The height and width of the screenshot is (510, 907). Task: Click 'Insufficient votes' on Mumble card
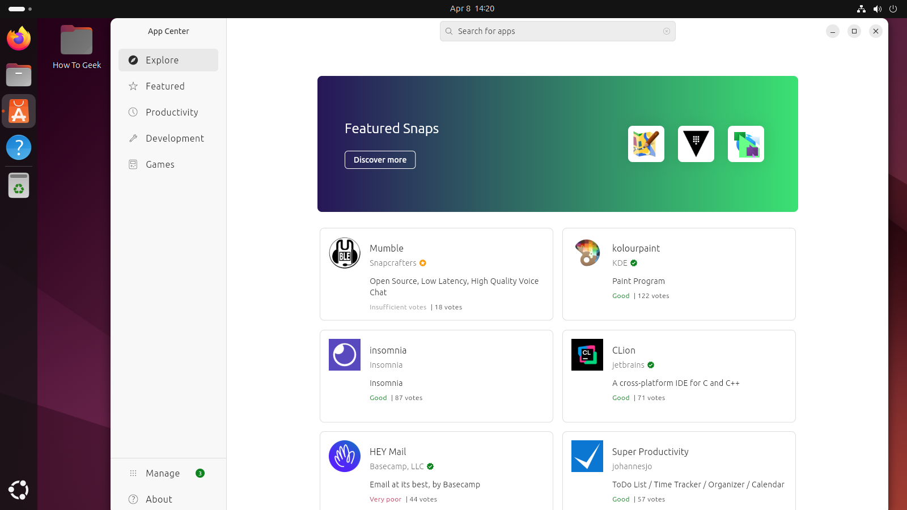tap(398, 307)
